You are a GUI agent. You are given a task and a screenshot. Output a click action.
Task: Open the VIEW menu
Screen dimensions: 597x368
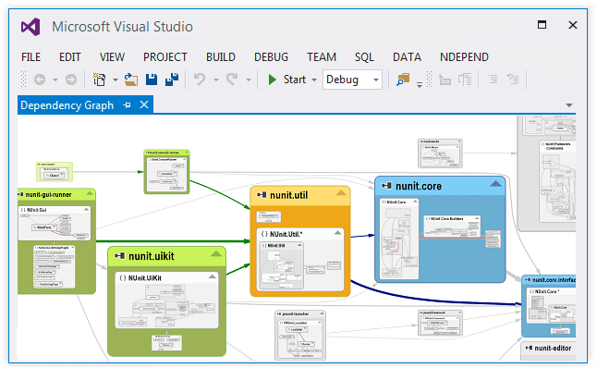(112, 57)
